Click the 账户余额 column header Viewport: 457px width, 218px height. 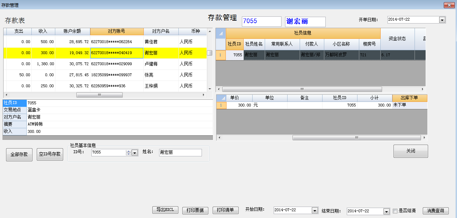(73, 31)
